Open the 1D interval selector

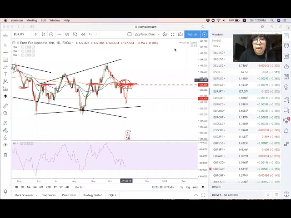pyautogui.click(x=35, y=35)
